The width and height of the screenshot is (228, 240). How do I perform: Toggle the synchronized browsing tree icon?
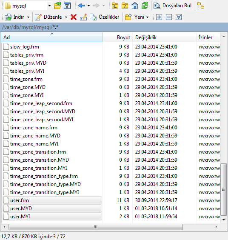pyautogui.click(x=201, y=6)
